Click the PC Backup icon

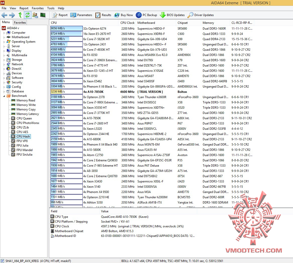coord(139,15)
